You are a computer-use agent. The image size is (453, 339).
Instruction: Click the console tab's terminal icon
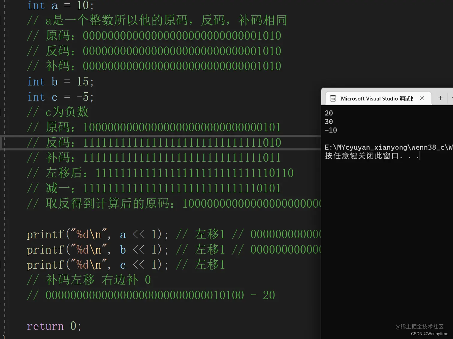pyautogui.click(x=333, y=98)
